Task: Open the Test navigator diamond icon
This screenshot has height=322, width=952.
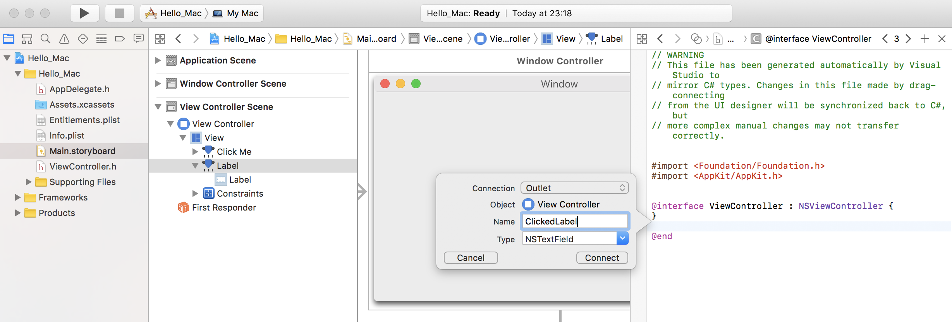Action: pyautogui.click(x=83, y=39)
